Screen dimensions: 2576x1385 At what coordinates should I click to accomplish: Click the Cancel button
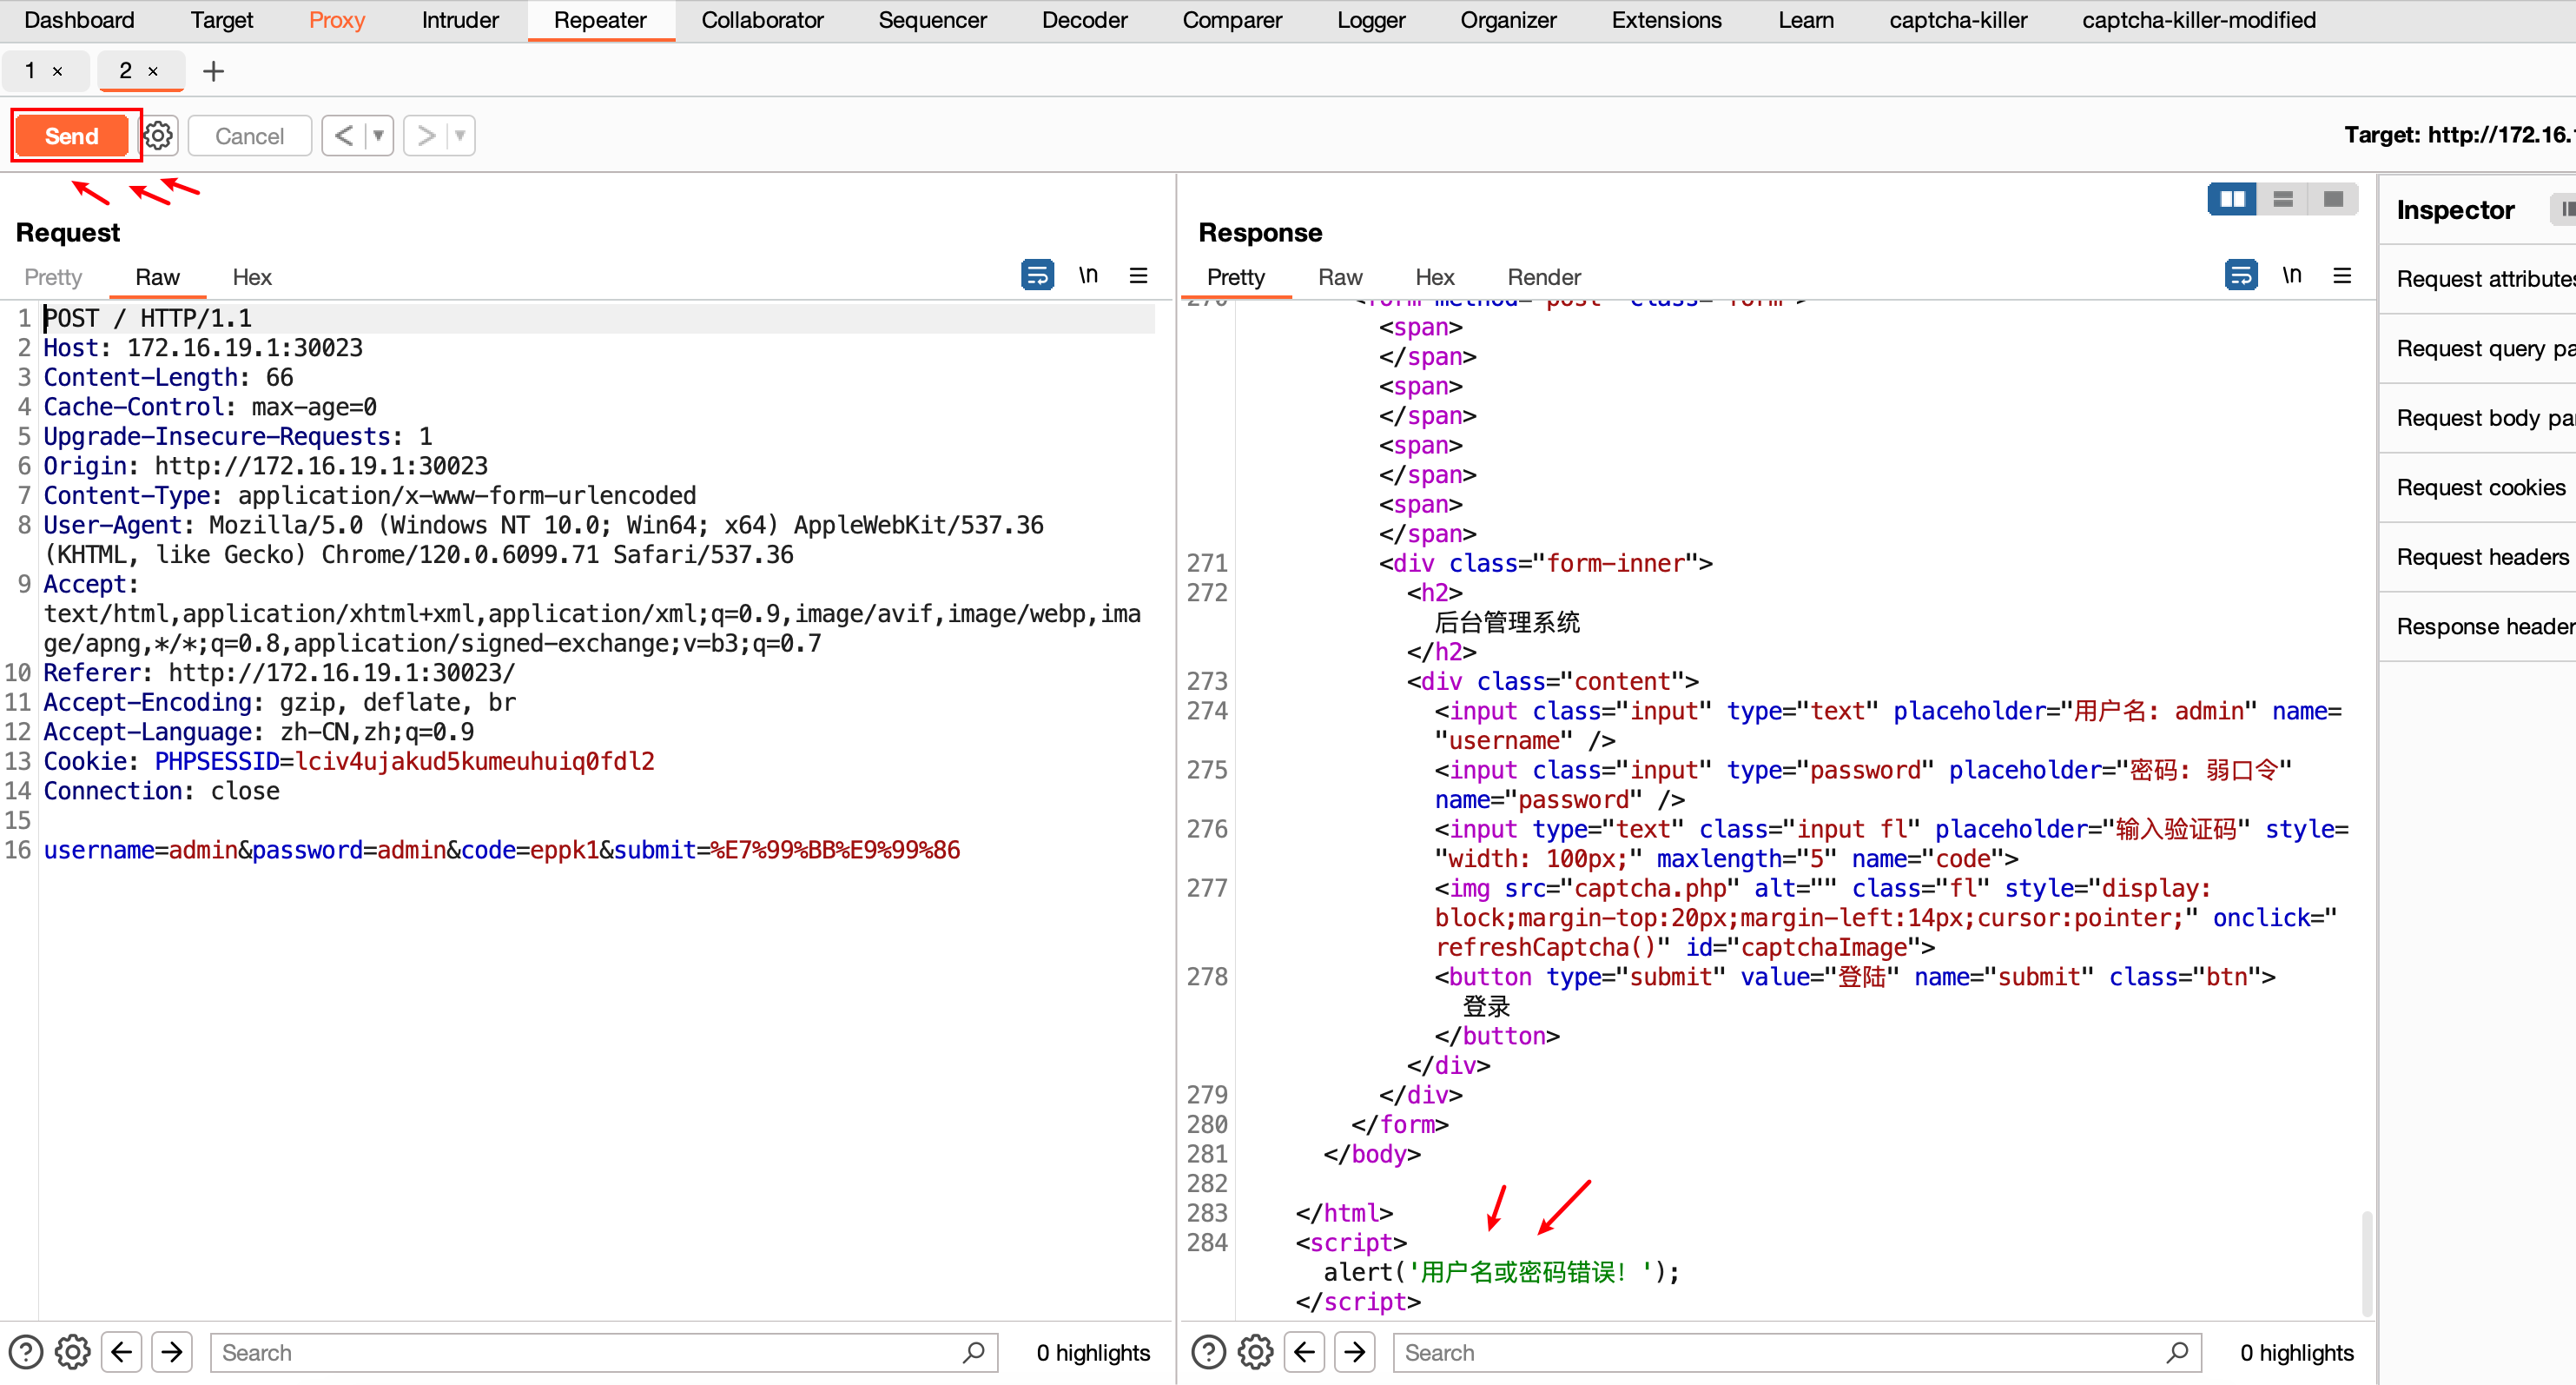coord(249,135)
